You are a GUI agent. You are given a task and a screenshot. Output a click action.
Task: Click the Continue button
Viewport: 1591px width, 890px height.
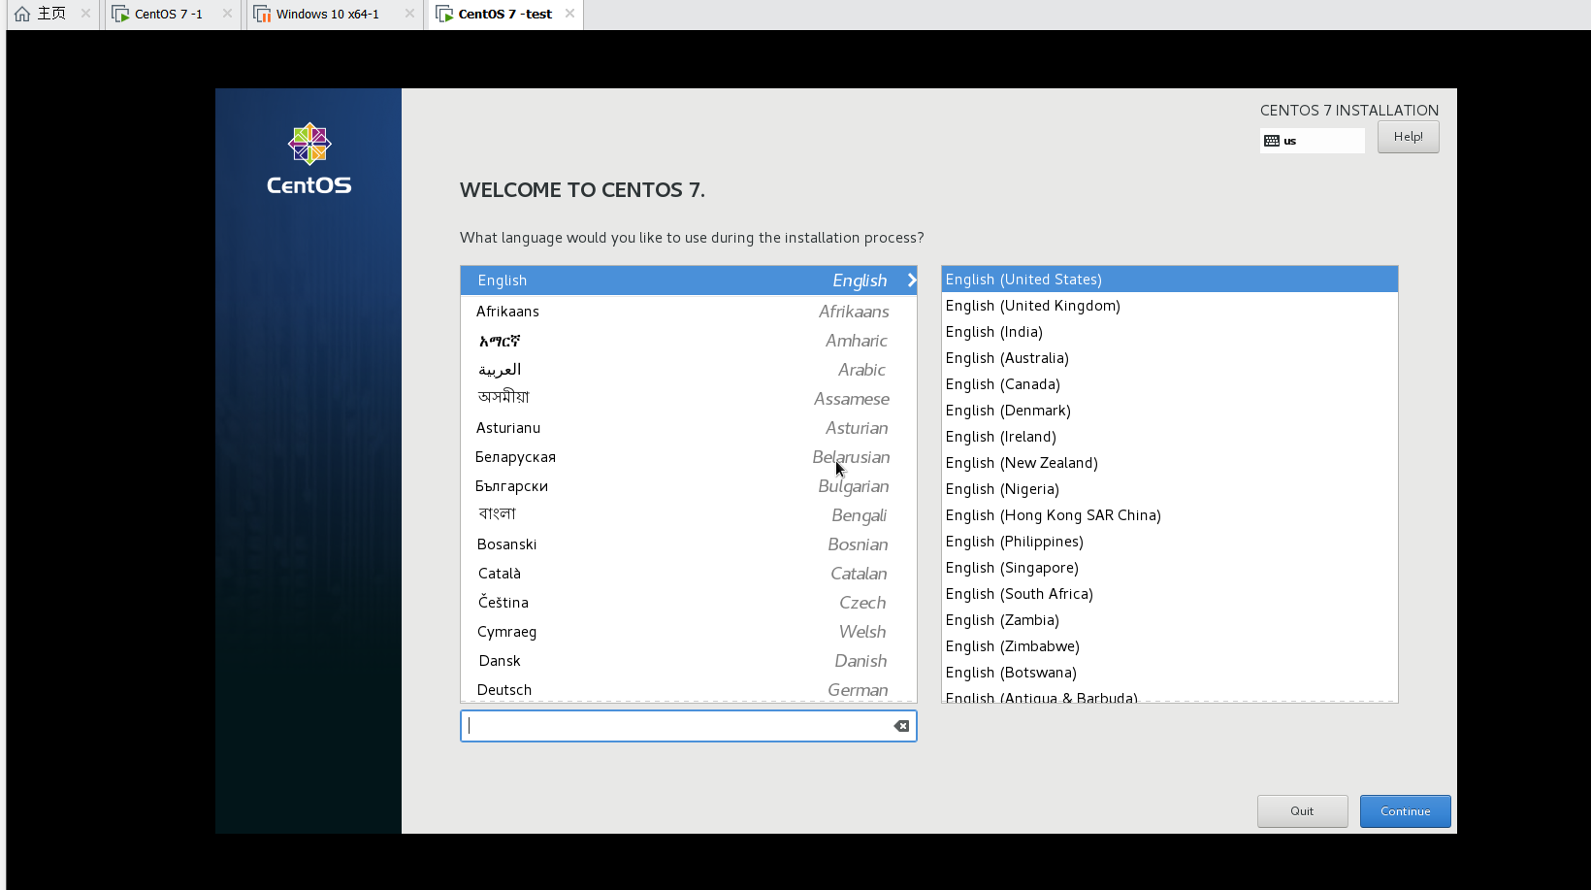pyautogui.click(x=1405, y=811)
